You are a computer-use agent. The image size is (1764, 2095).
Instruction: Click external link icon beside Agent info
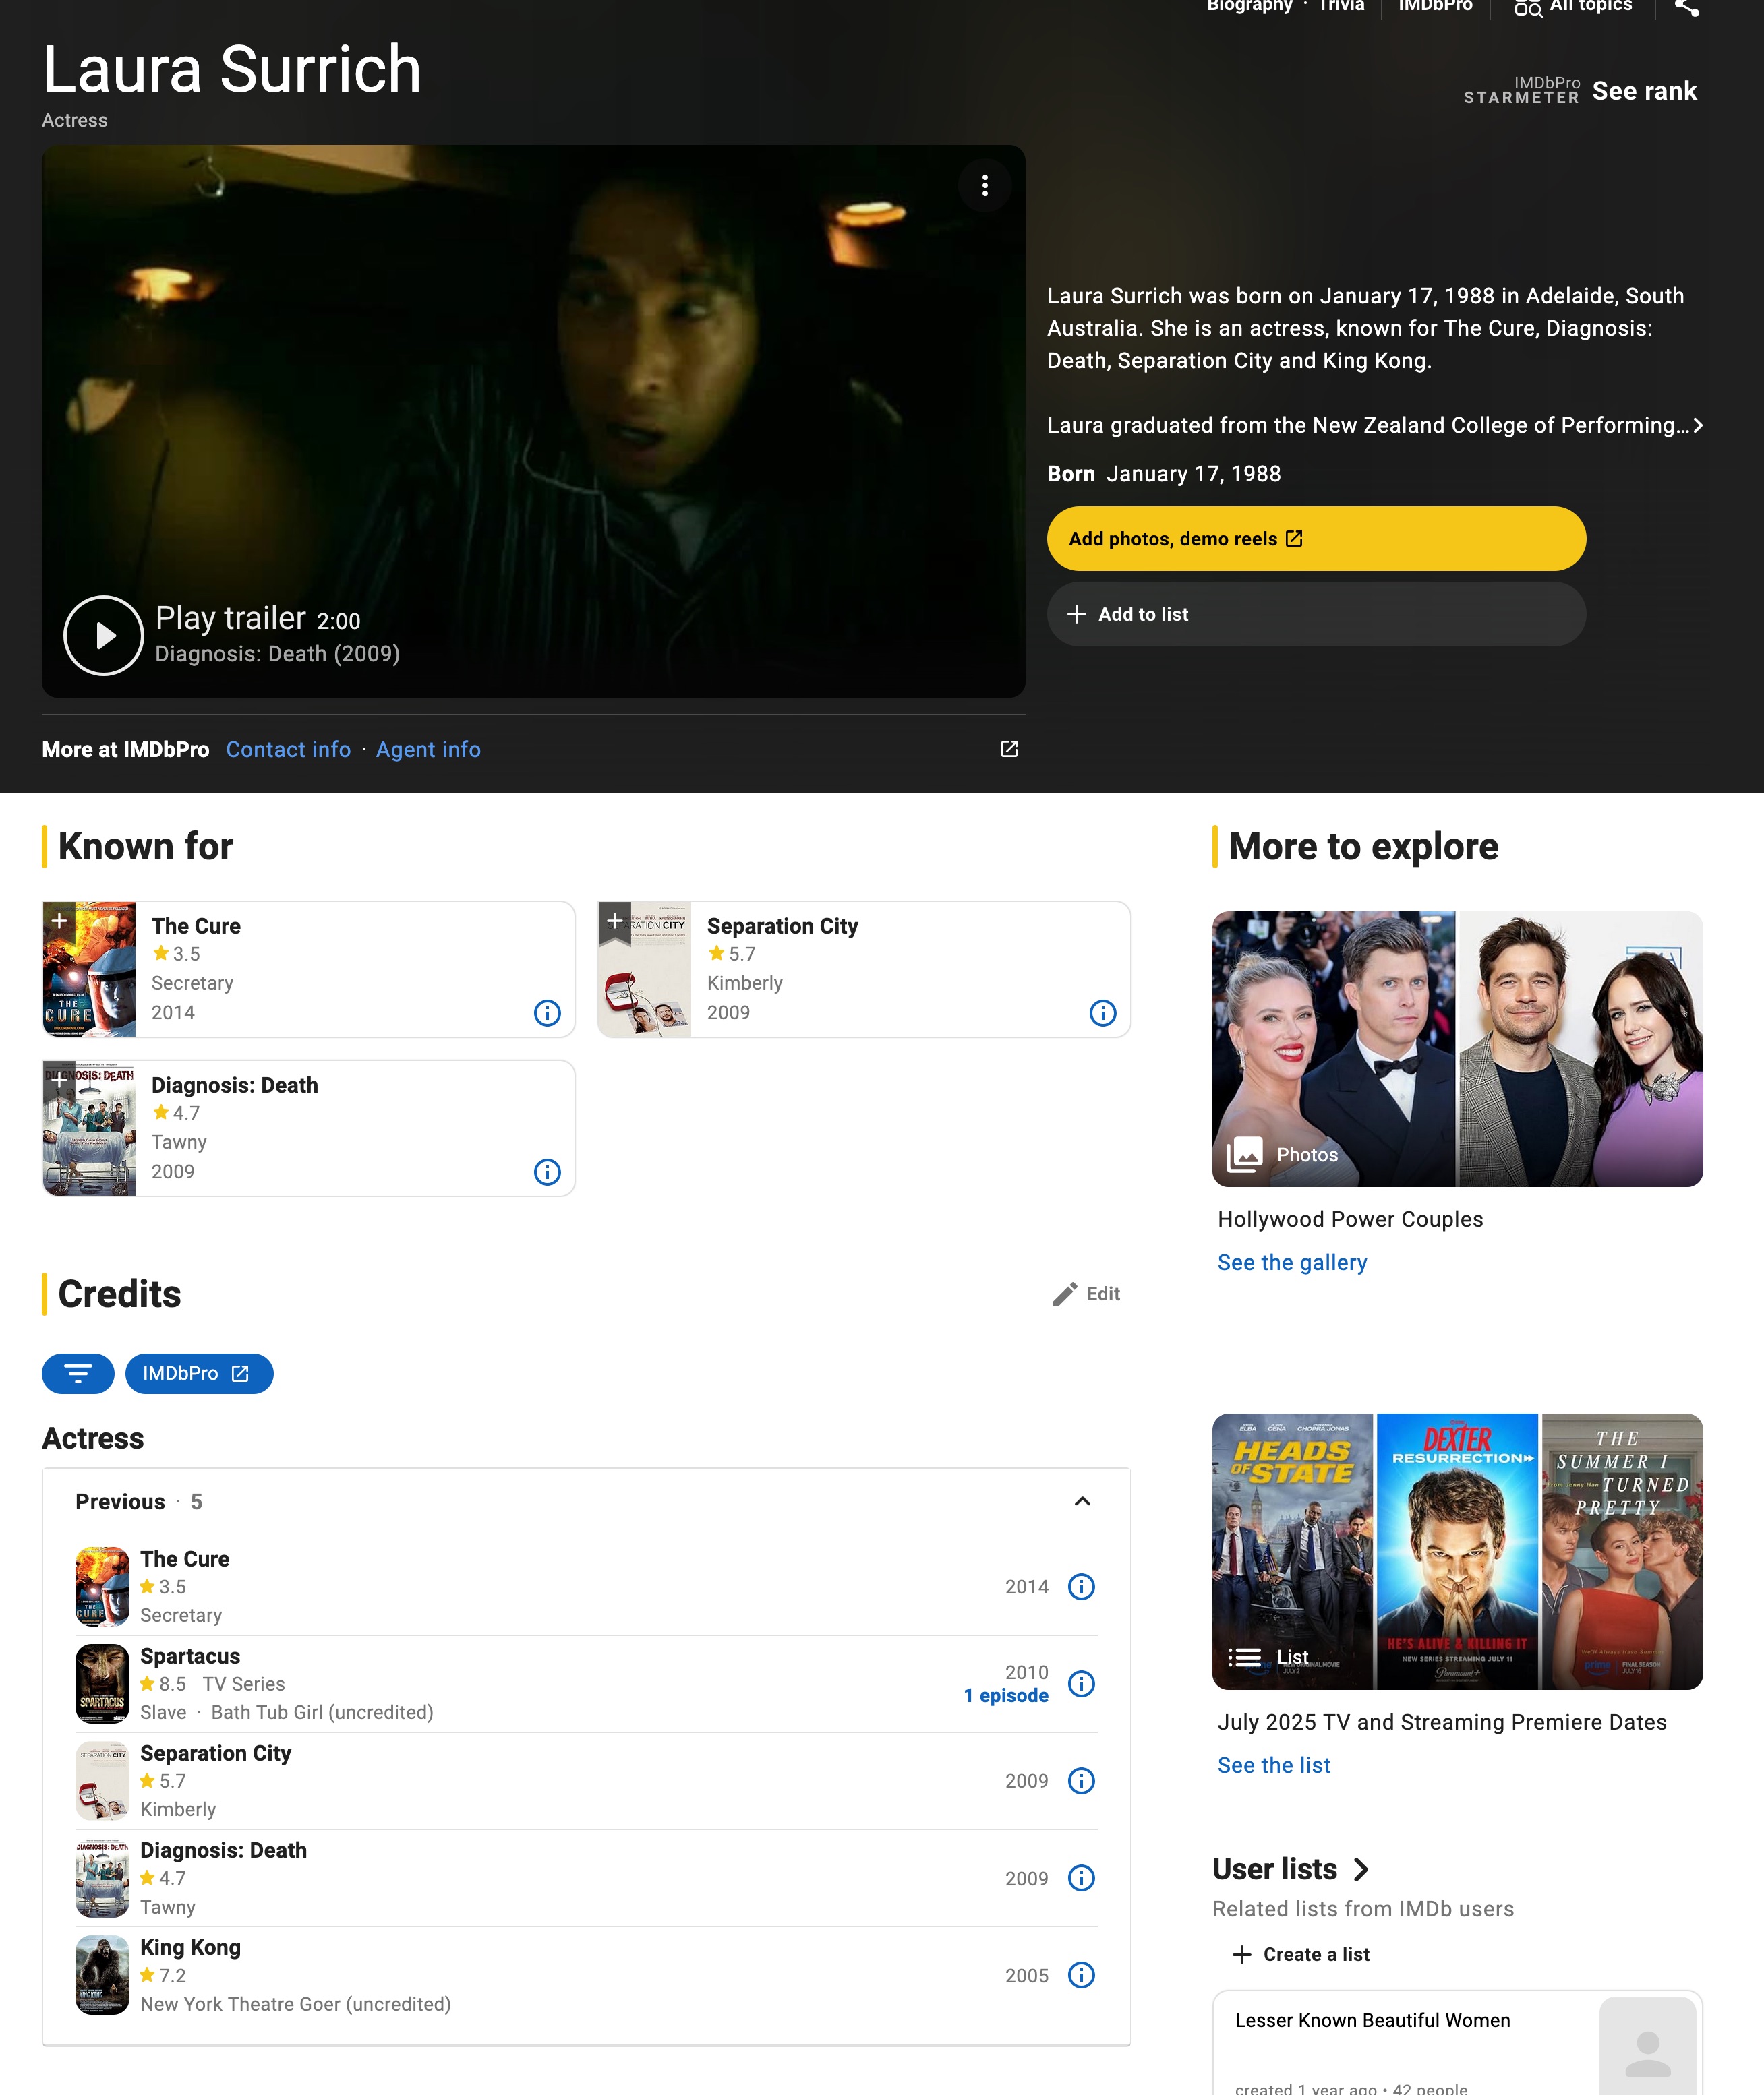1009,750
